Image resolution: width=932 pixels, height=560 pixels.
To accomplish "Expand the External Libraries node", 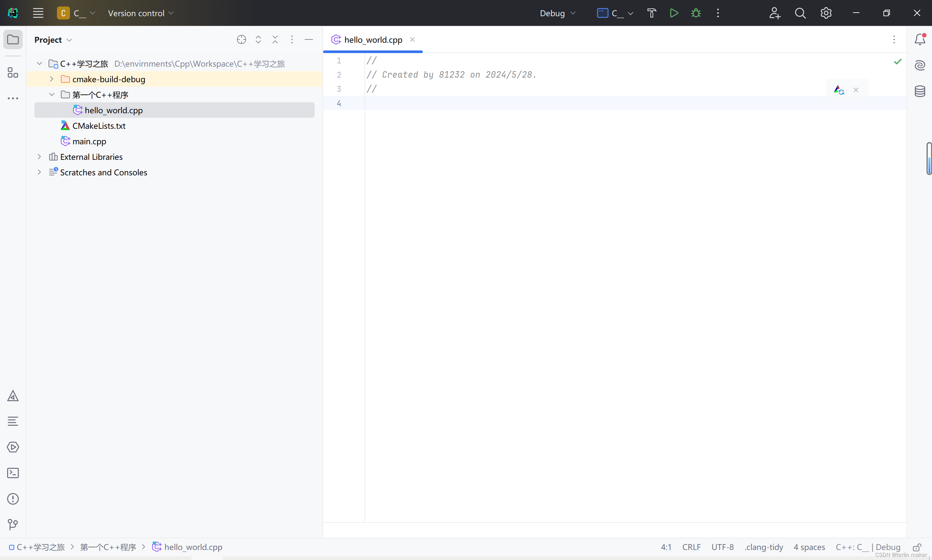I will tap(39, 157).
